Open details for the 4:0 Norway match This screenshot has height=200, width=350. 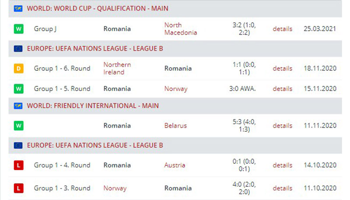[x=282, y=188]
